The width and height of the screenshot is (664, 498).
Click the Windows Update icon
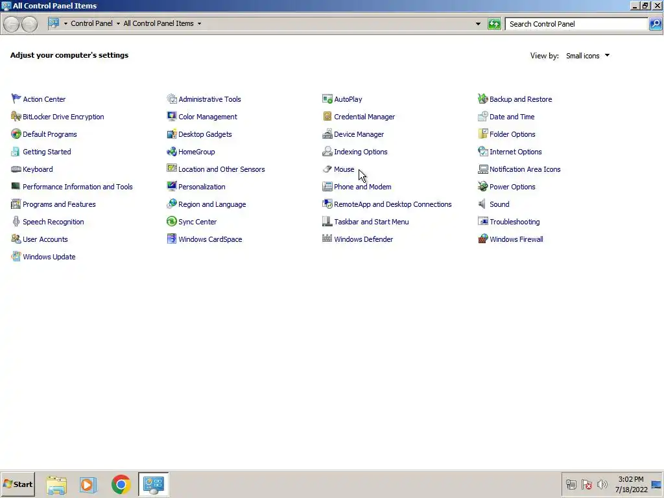(16, 257)
